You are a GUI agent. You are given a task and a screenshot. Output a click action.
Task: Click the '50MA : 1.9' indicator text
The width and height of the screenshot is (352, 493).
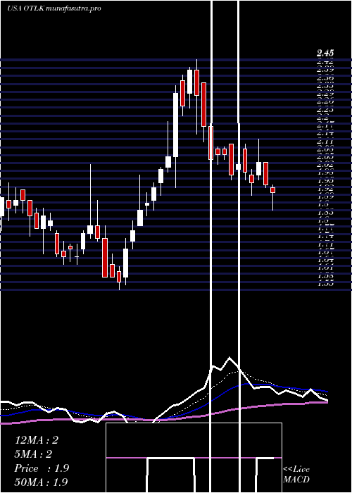pos(41,482)
